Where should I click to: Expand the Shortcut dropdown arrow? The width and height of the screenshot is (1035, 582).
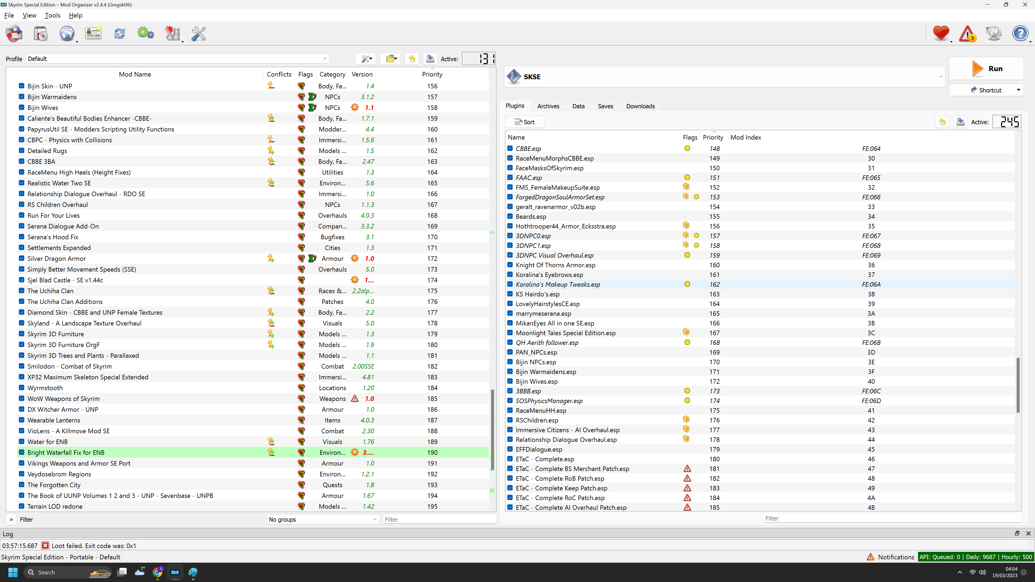pos(1019,90)
